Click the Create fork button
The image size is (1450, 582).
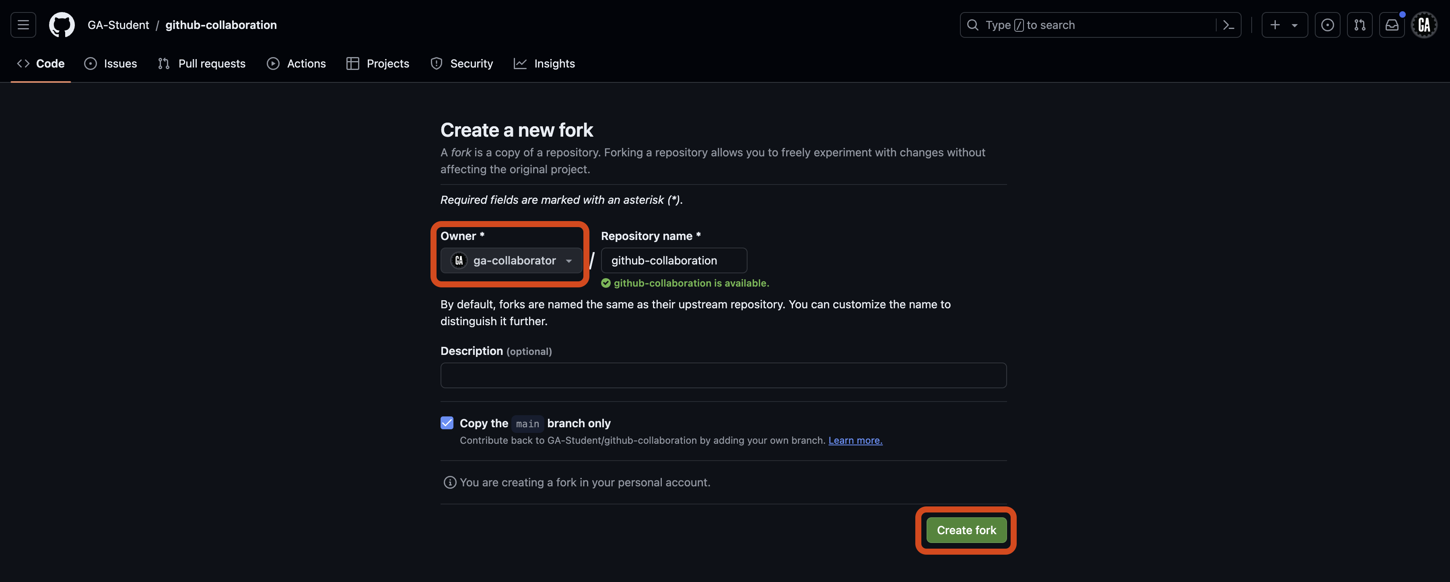click(x=966, y=530)
